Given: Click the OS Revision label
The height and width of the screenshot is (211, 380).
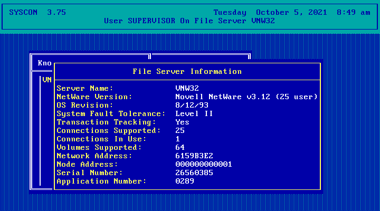Looking at the screenshot, I should tap(85, 105).
